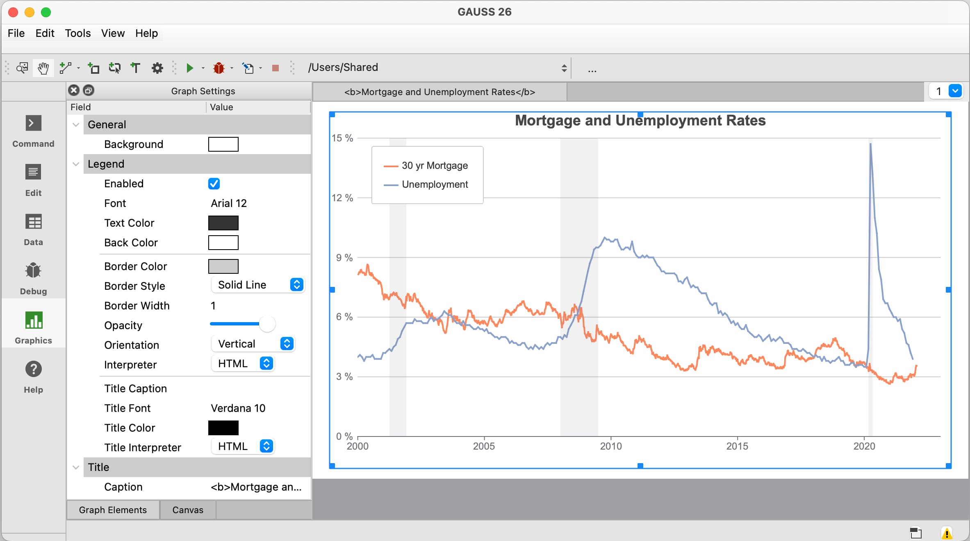Open the Border Style dropdown
The height and width of the screenshot is (541, 970).
pyautogui.click(x=257, y=285)
